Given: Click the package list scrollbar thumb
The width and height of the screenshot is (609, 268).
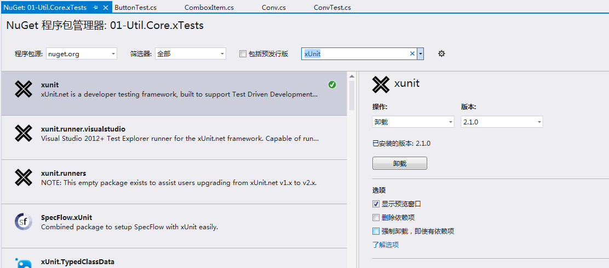Looking at the screenshot, I should click(352, 95).
